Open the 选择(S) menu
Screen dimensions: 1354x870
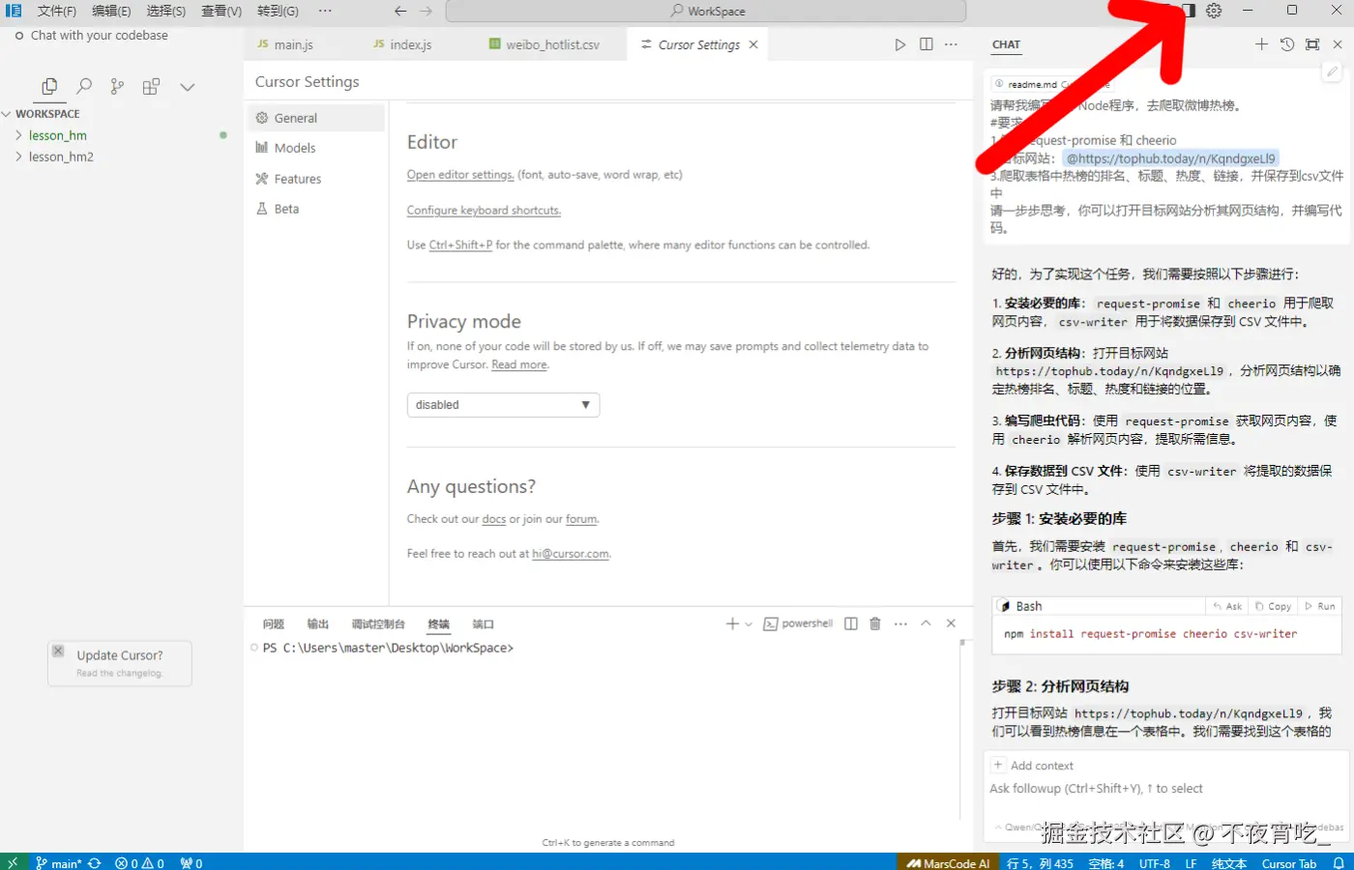pyautogui.click(x=166, y=11)
